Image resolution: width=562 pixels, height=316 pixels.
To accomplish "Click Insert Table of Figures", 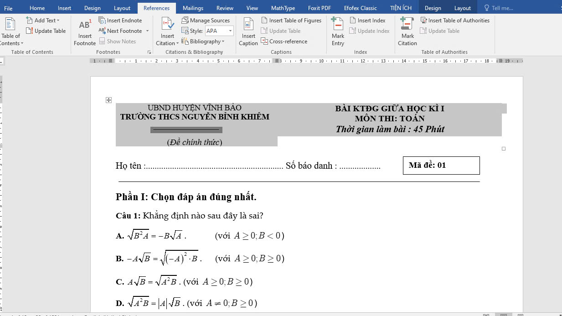I will point(291,21).
